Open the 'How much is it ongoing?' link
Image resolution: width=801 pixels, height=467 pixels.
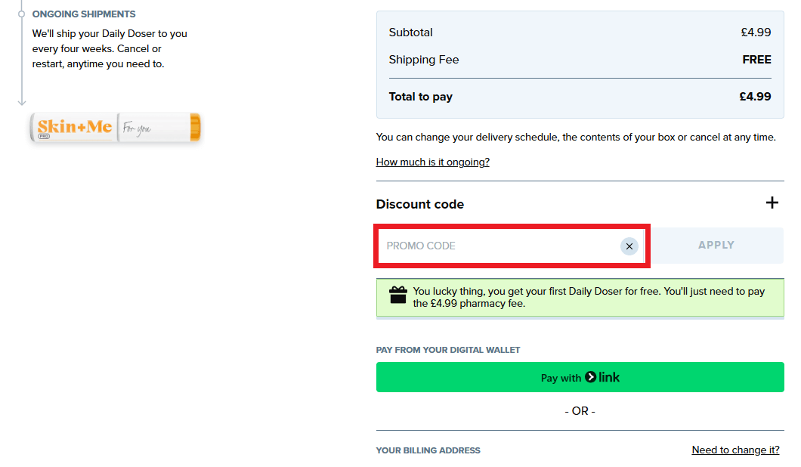(x=432, y=162)
